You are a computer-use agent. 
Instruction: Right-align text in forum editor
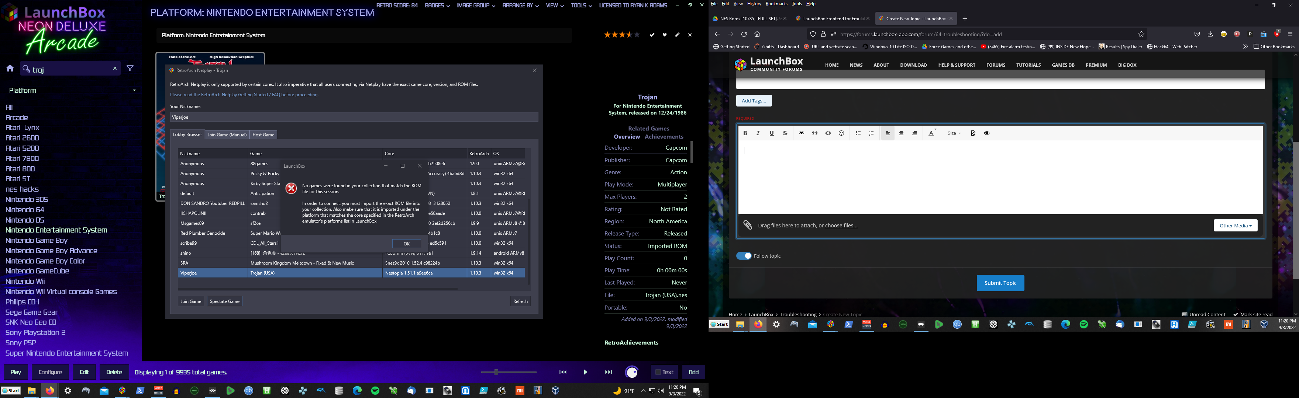(x=915, y=133)
